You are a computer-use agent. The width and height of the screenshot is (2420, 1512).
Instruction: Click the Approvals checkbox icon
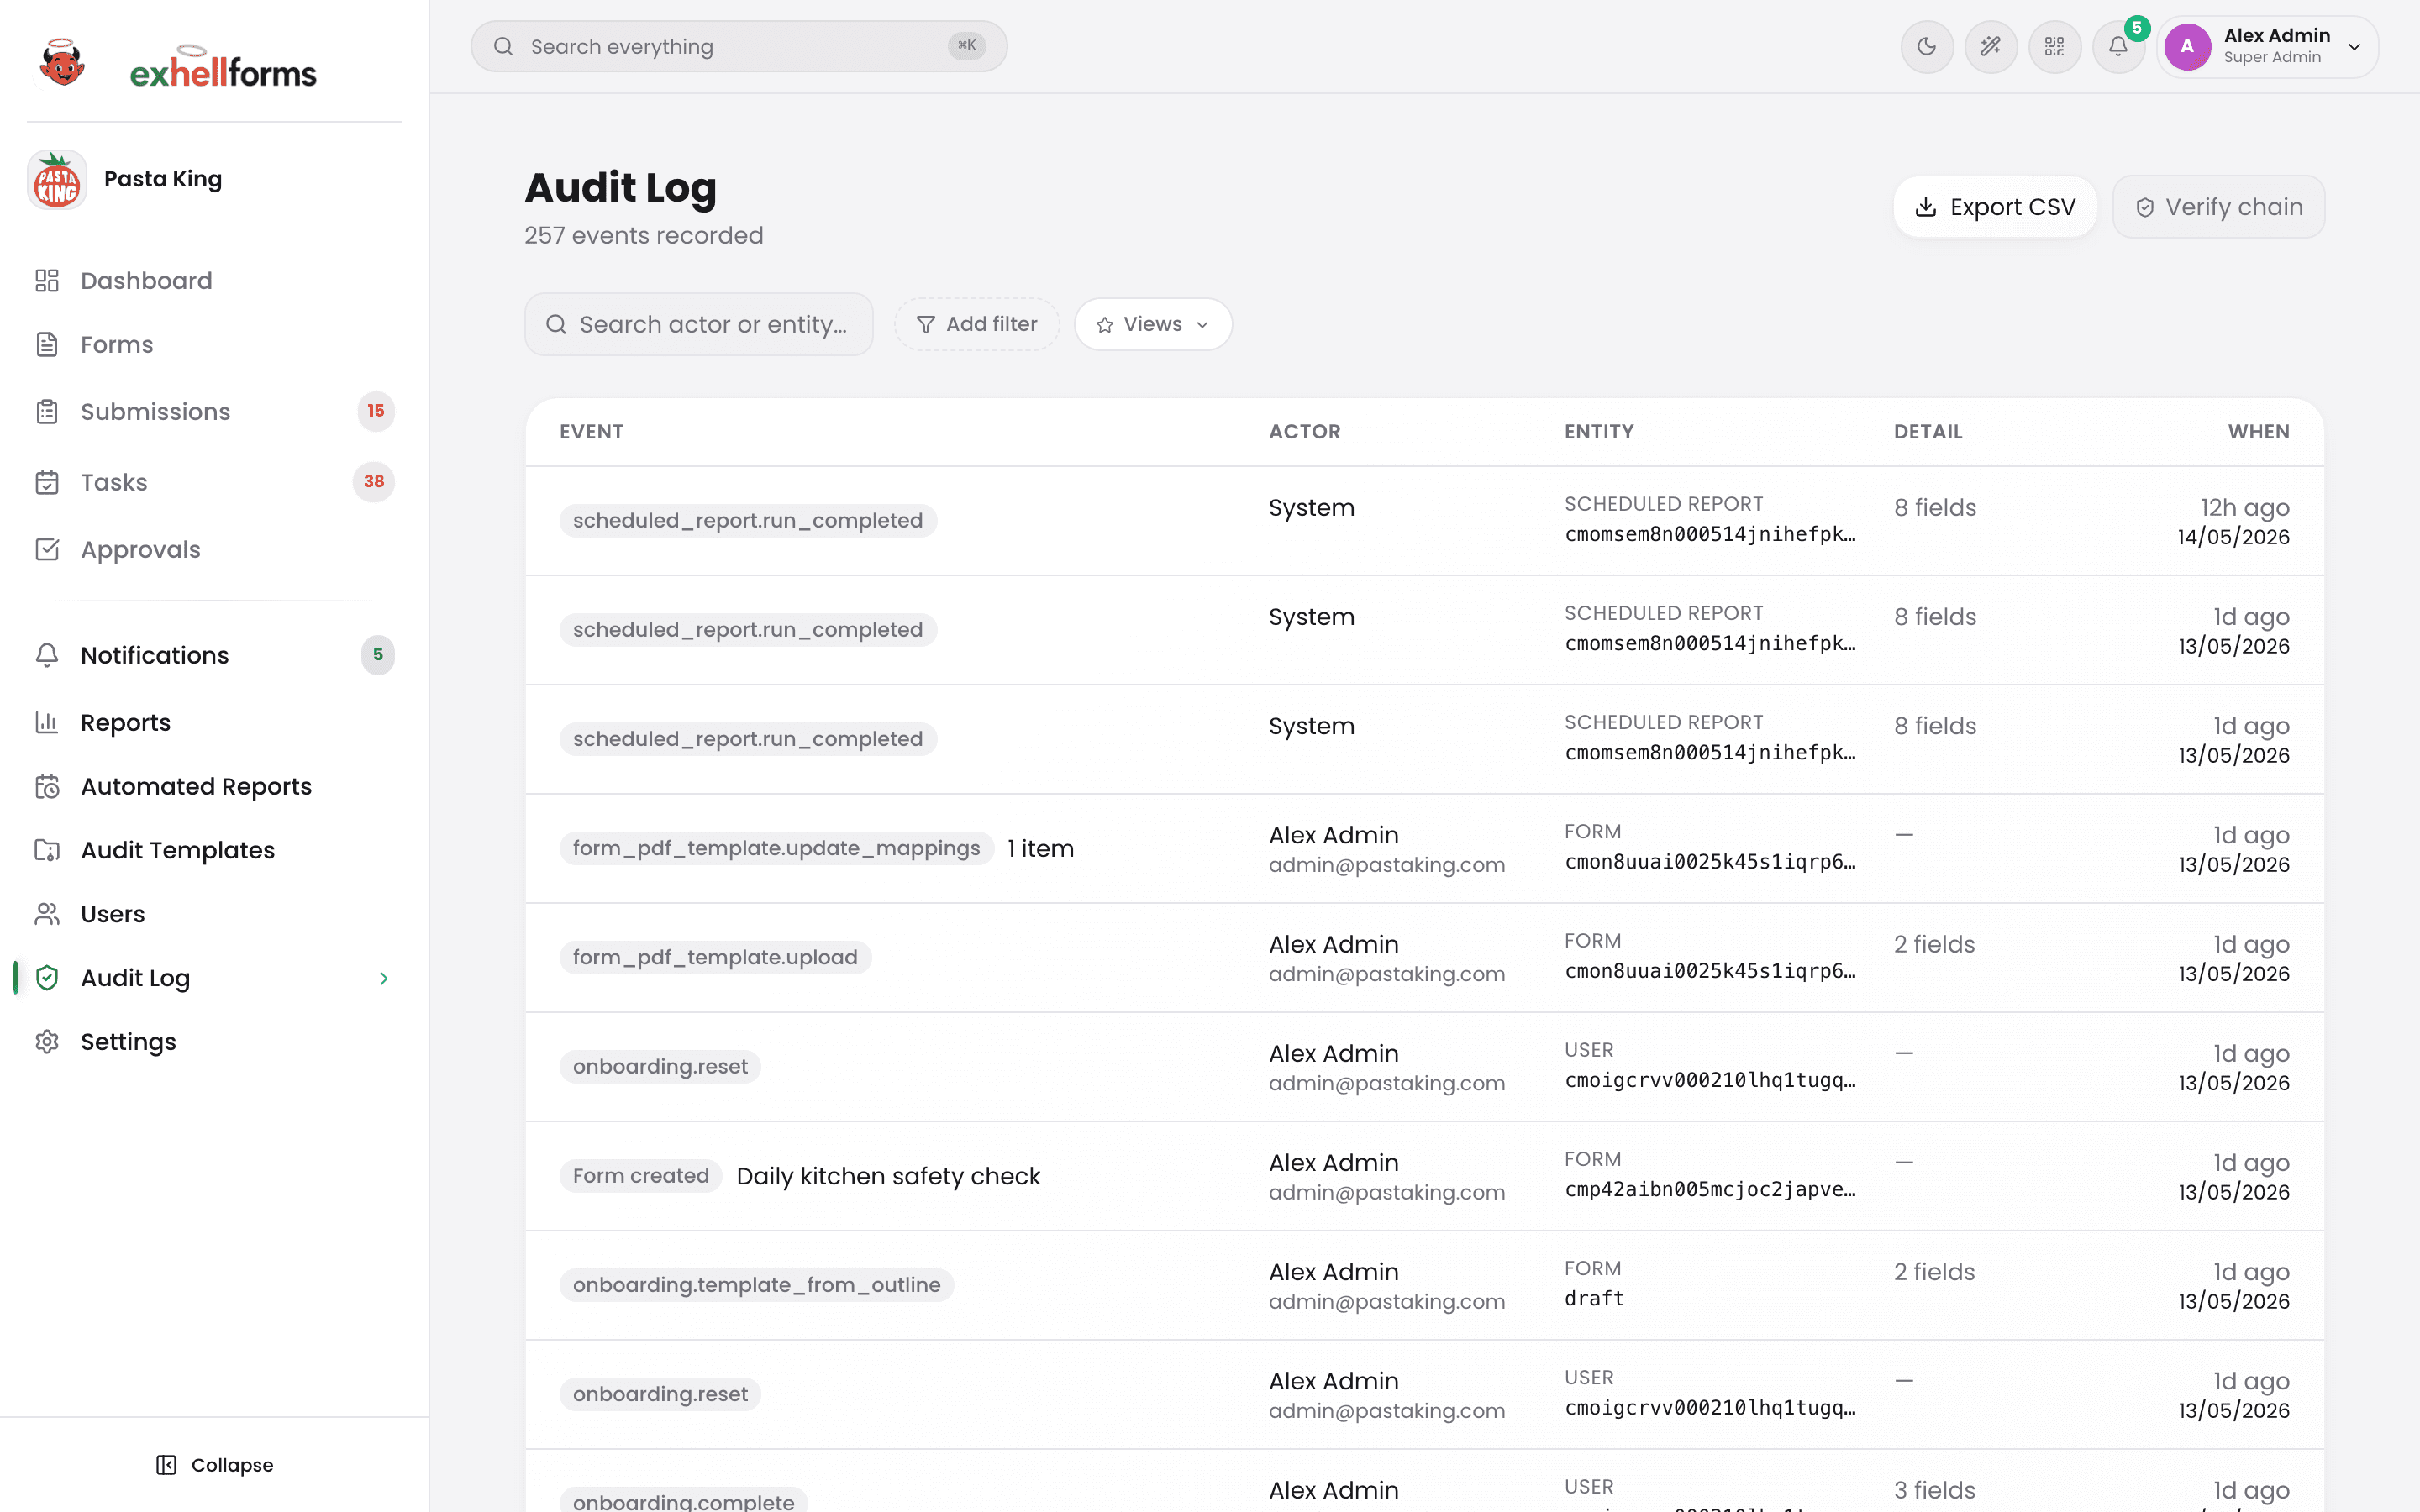coord(47,550)
